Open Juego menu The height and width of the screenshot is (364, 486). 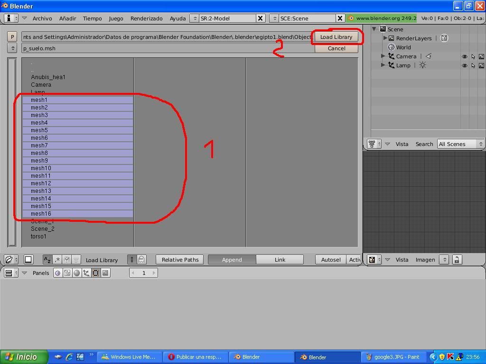(x=116, y=18)
